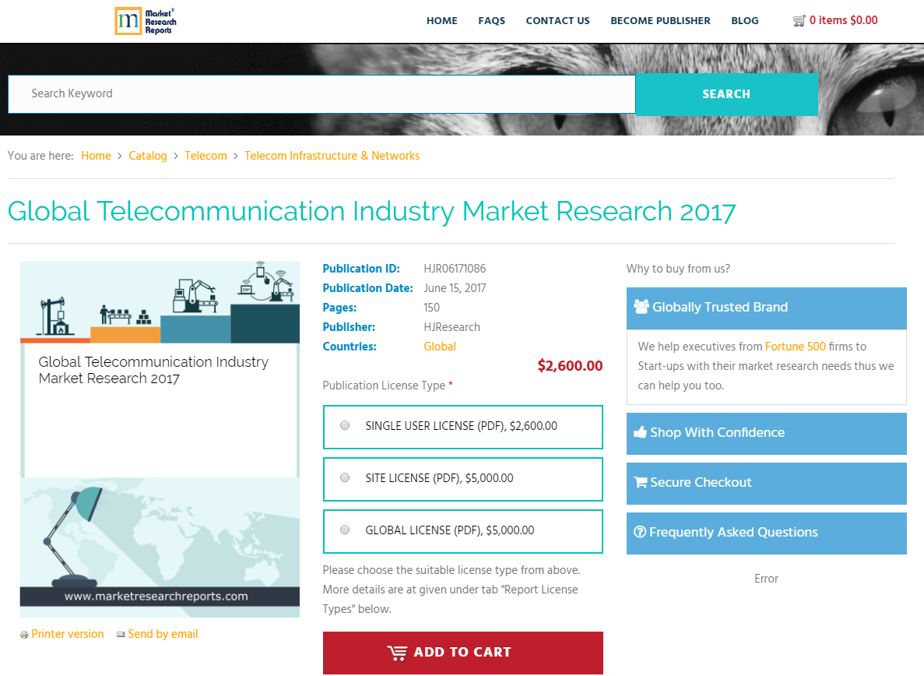Click the Catalog breadcrumb link
Screen dimensions: 924x676
tap(148, 156)
